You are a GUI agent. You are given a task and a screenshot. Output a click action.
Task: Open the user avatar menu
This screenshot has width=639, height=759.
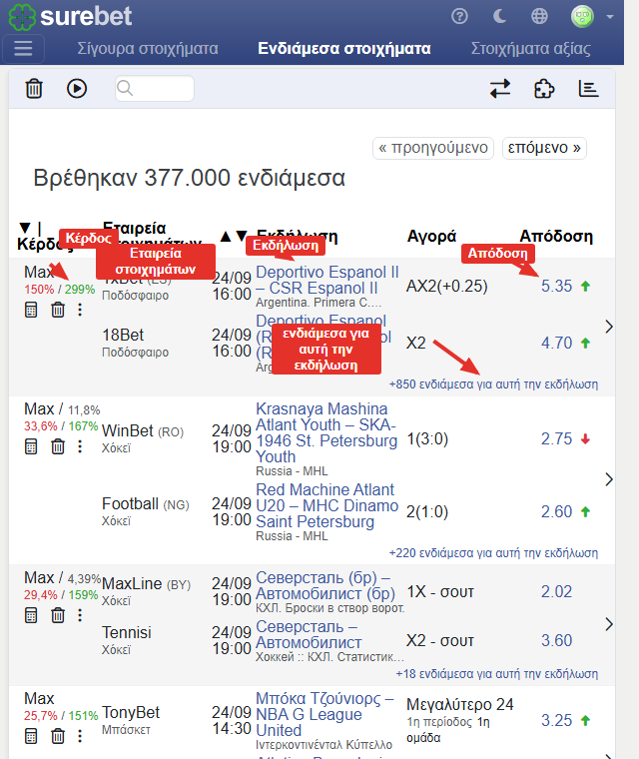pos(582,16)
